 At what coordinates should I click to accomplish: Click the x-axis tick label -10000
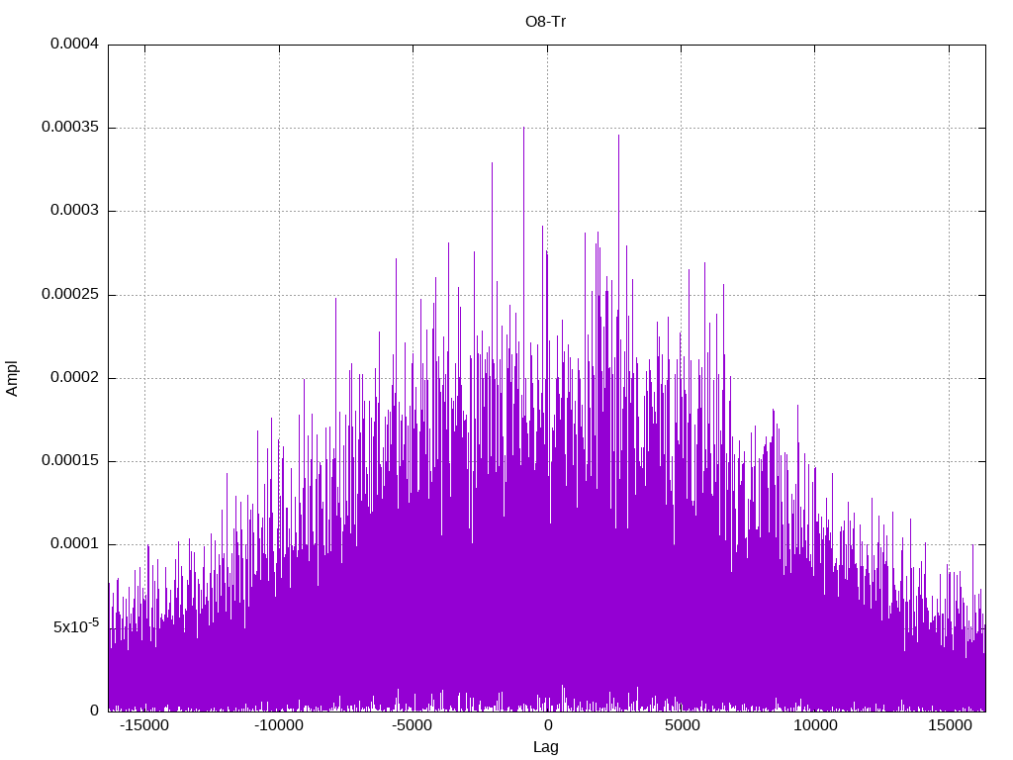tap(278, 725)
